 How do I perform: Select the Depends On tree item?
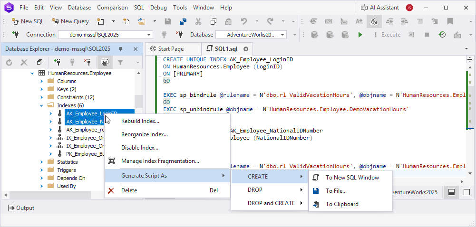click(x=71, y=178)
